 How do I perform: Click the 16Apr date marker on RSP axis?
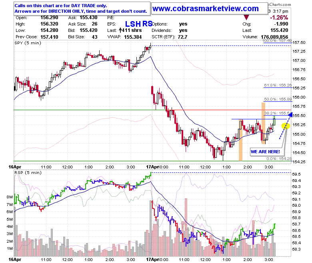[15, 259]
